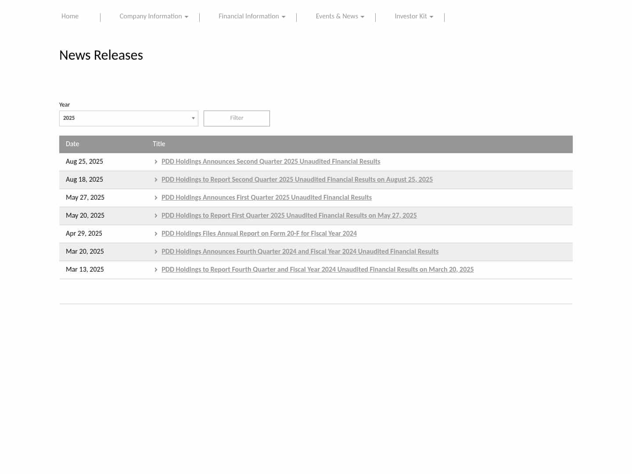Go to the Home page
The image size is (632, 474).
pyautogui.click(x=70, y=16)
